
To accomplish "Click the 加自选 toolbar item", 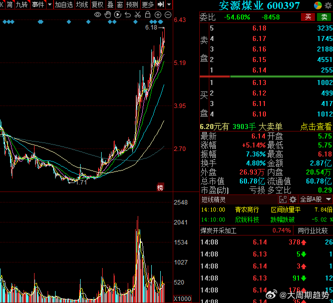I will pyautogui.click(x=64, y=4).
